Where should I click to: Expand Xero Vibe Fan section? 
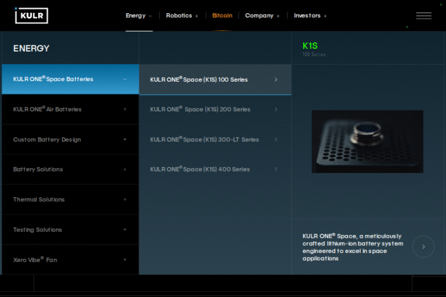[125, 260]
